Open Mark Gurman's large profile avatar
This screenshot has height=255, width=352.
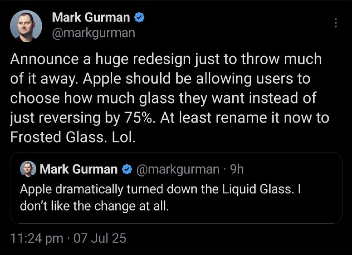pos(26,26)
